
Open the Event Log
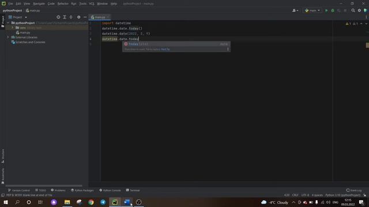point(353,190)
